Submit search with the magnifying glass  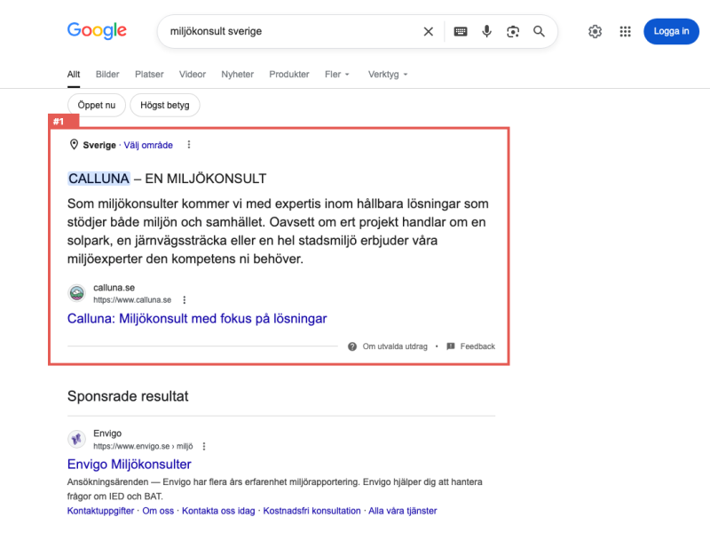click(539, 31)
